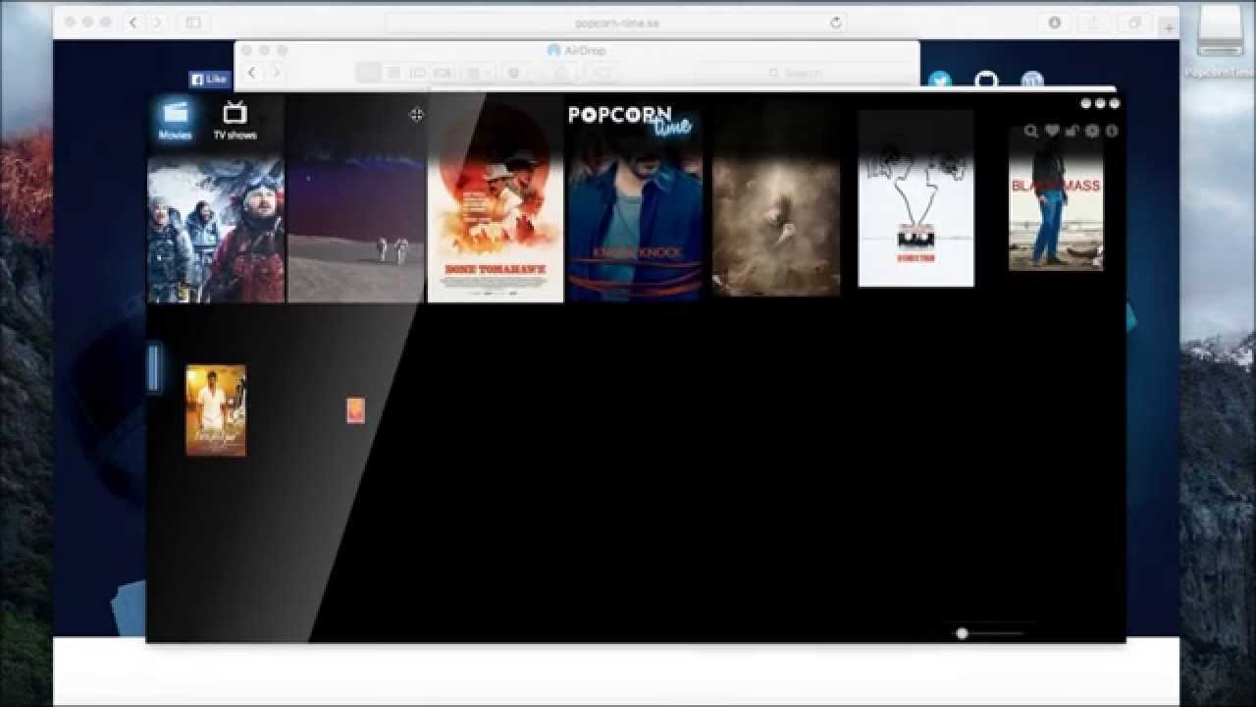Open the Safari share menu
Image resolution: width=1256 pixels, height=707 pixels.
pos(1093,22)
